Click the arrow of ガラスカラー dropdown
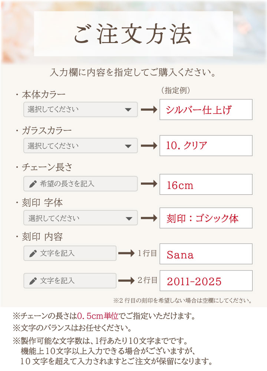 [128, 146]
